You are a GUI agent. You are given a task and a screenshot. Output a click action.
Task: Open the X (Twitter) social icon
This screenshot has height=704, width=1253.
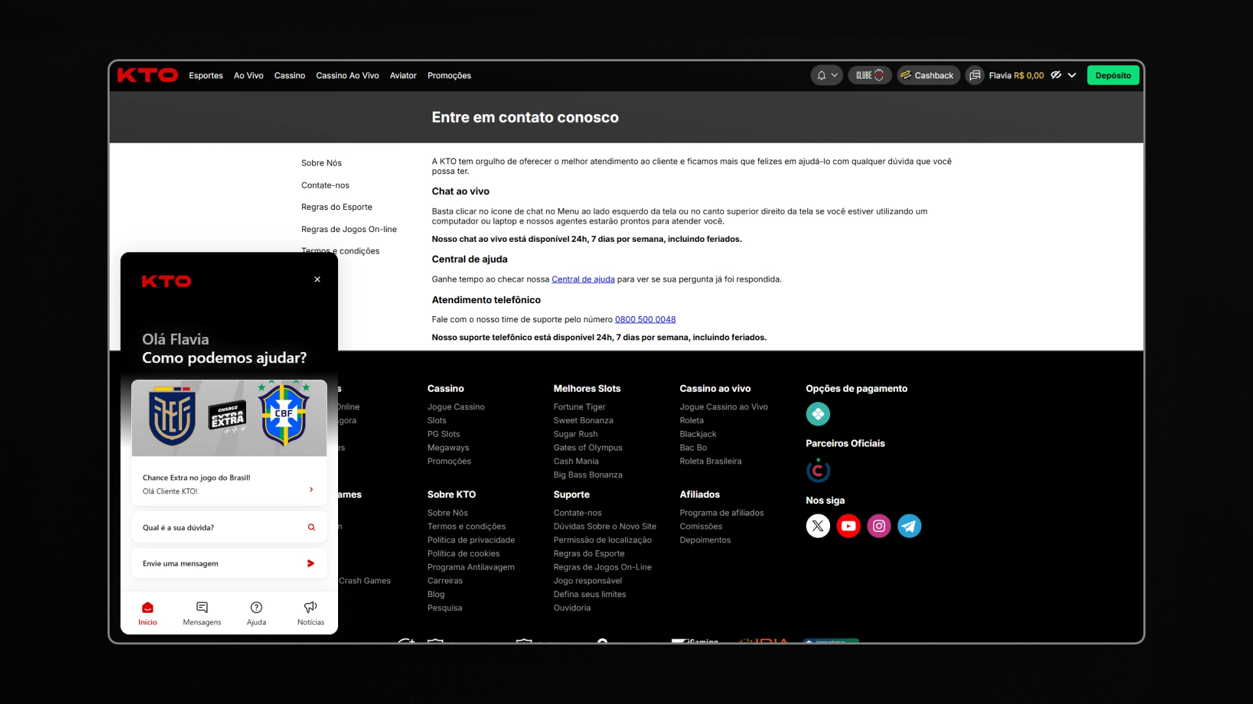click(x=818, y=526)
